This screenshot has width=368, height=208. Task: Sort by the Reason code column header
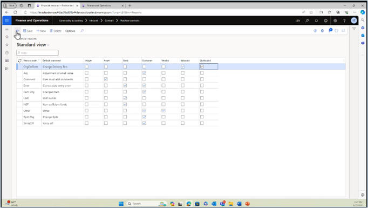point(30,61)
